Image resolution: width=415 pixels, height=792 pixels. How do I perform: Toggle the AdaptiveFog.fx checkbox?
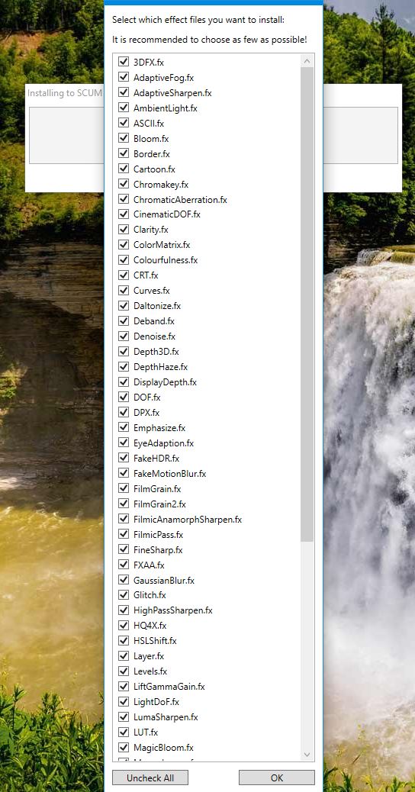[123, 77]
